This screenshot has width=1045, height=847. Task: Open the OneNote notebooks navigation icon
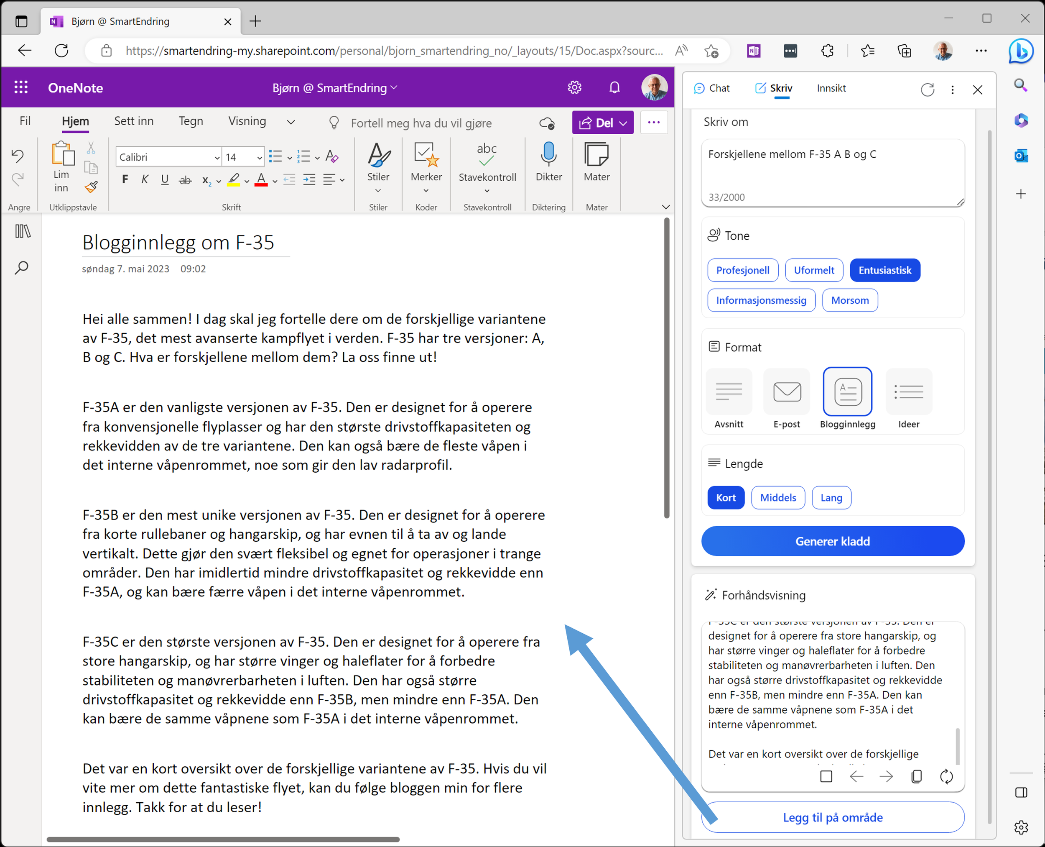[x=23, y=231]
